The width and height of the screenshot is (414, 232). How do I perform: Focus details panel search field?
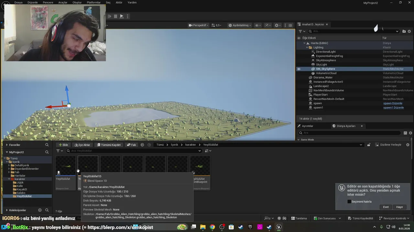pos(349,133)
